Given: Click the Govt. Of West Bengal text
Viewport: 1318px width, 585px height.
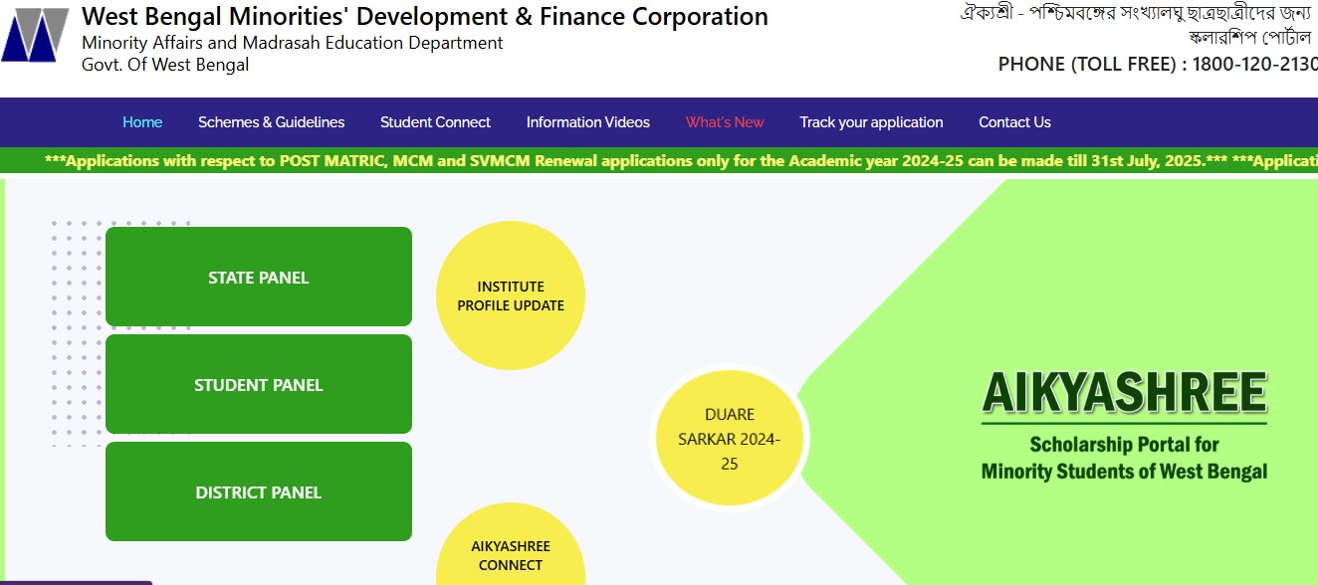Looking at the screenshot, I should click(x=165, y=65).
